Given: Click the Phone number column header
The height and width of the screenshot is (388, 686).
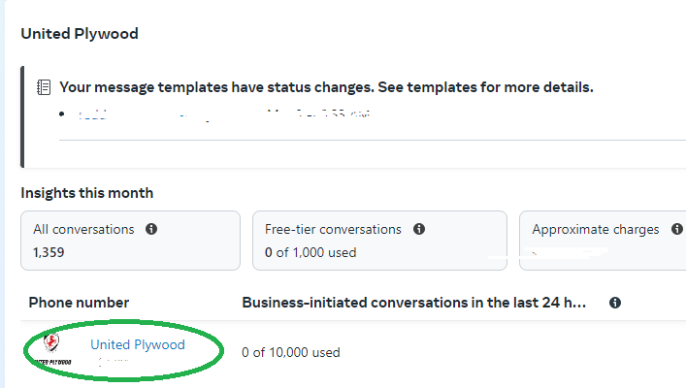Looking at the screenshot, I should point(79,303).
